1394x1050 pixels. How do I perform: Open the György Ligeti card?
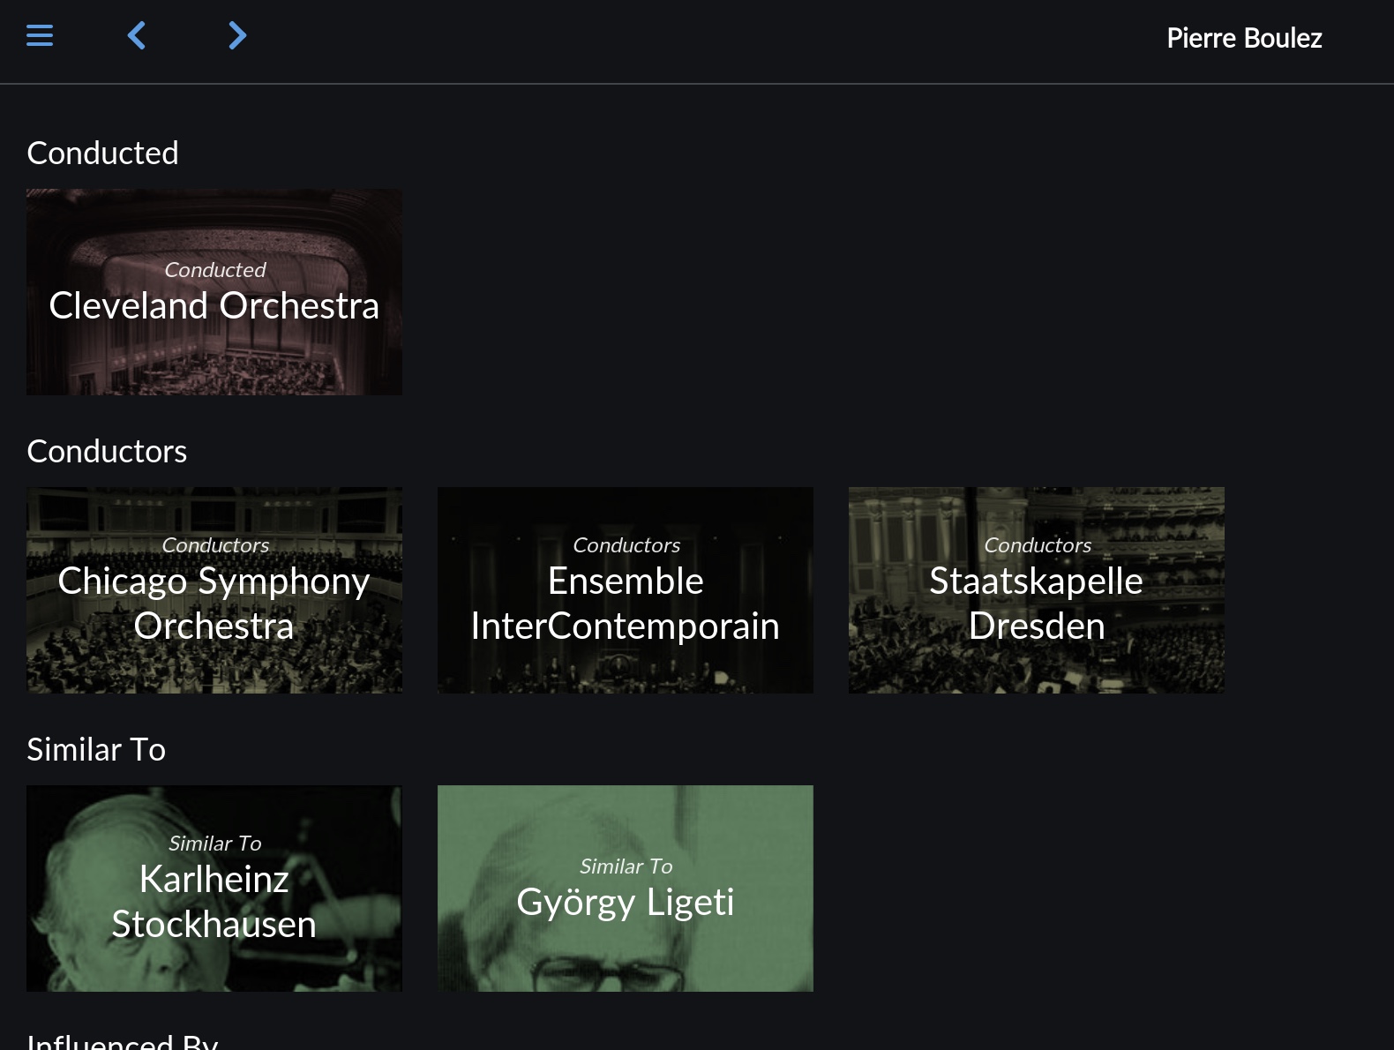[x=626, y=889]
